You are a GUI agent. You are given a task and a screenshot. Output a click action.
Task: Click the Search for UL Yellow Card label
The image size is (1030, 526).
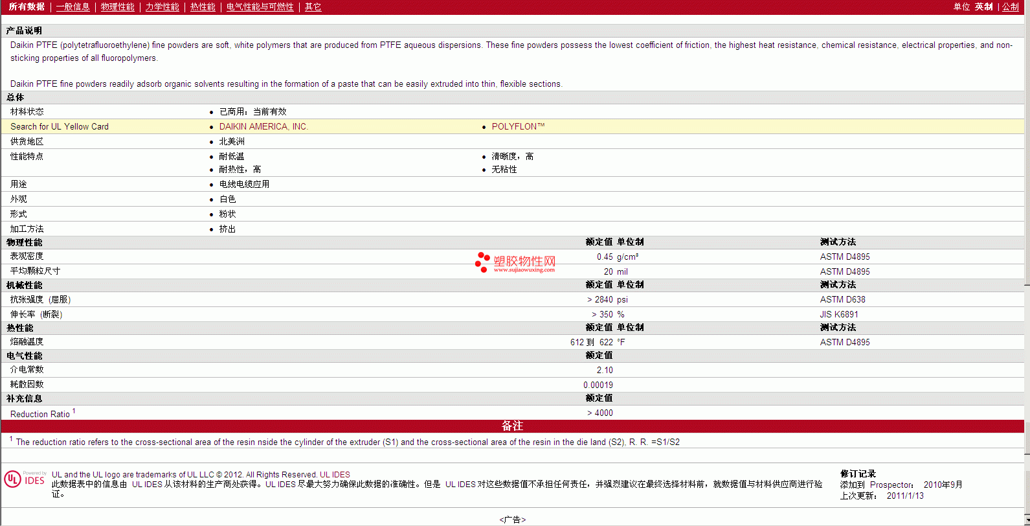[60, 126]
